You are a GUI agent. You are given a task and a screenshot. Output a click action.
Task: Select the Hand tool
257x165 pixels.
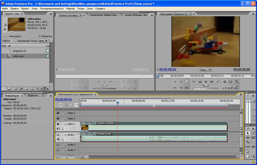click(x=248, y=156)
